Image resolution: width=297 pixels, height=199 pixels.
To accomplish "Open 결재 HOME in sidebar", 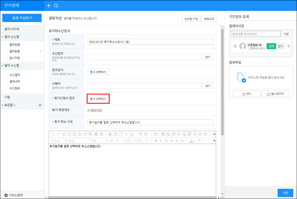I will [x=12, y=29].
